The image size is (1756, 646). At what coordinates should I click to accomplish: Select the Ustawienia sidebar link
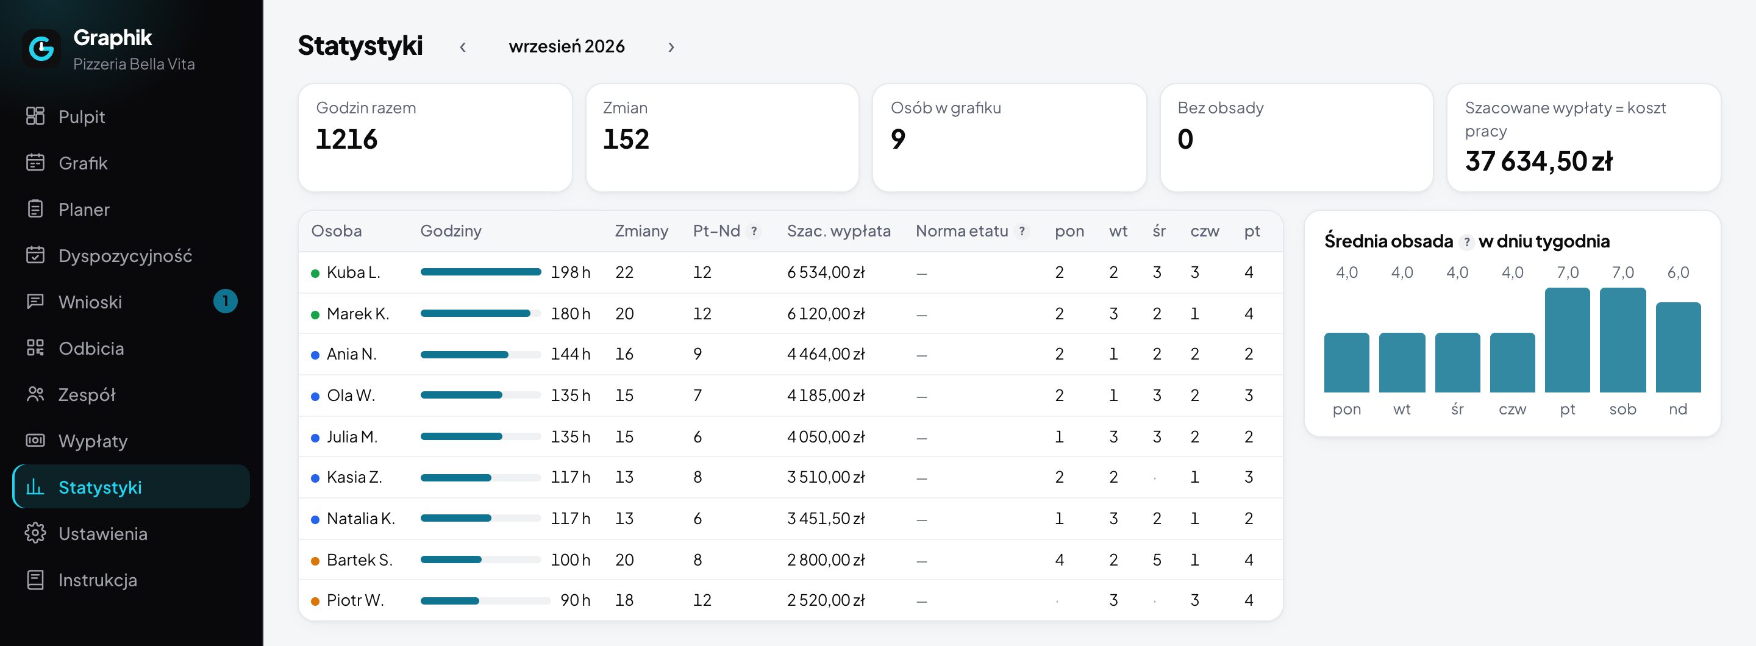[x=131, y=534]
